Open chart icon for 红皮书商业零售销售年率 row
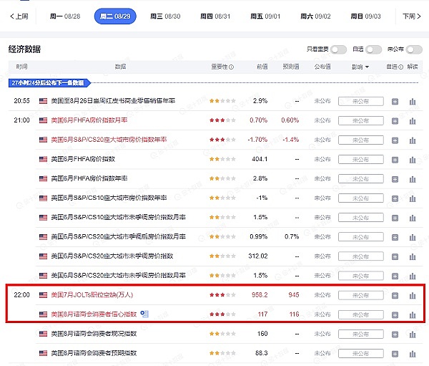Image resolution: width=429 pixels, height=366 pixels. [x=412, y=101]
